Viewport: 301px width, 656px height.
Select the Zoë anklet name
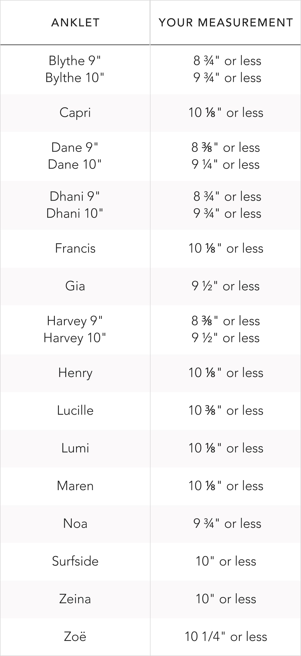75,637
